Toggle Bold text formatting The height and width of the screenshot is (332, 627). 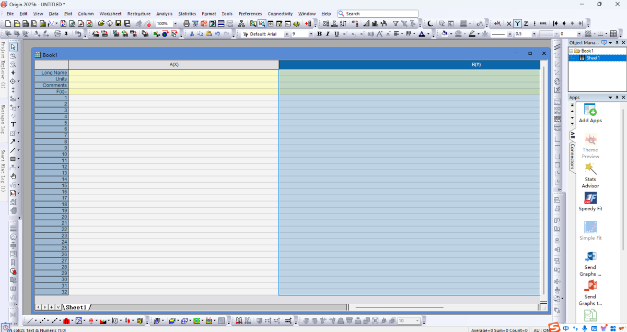(319, 34)
